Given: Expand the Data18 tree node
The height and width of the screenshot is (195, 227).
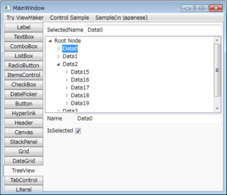Looking at the screenshot, I should pos(67,96).
